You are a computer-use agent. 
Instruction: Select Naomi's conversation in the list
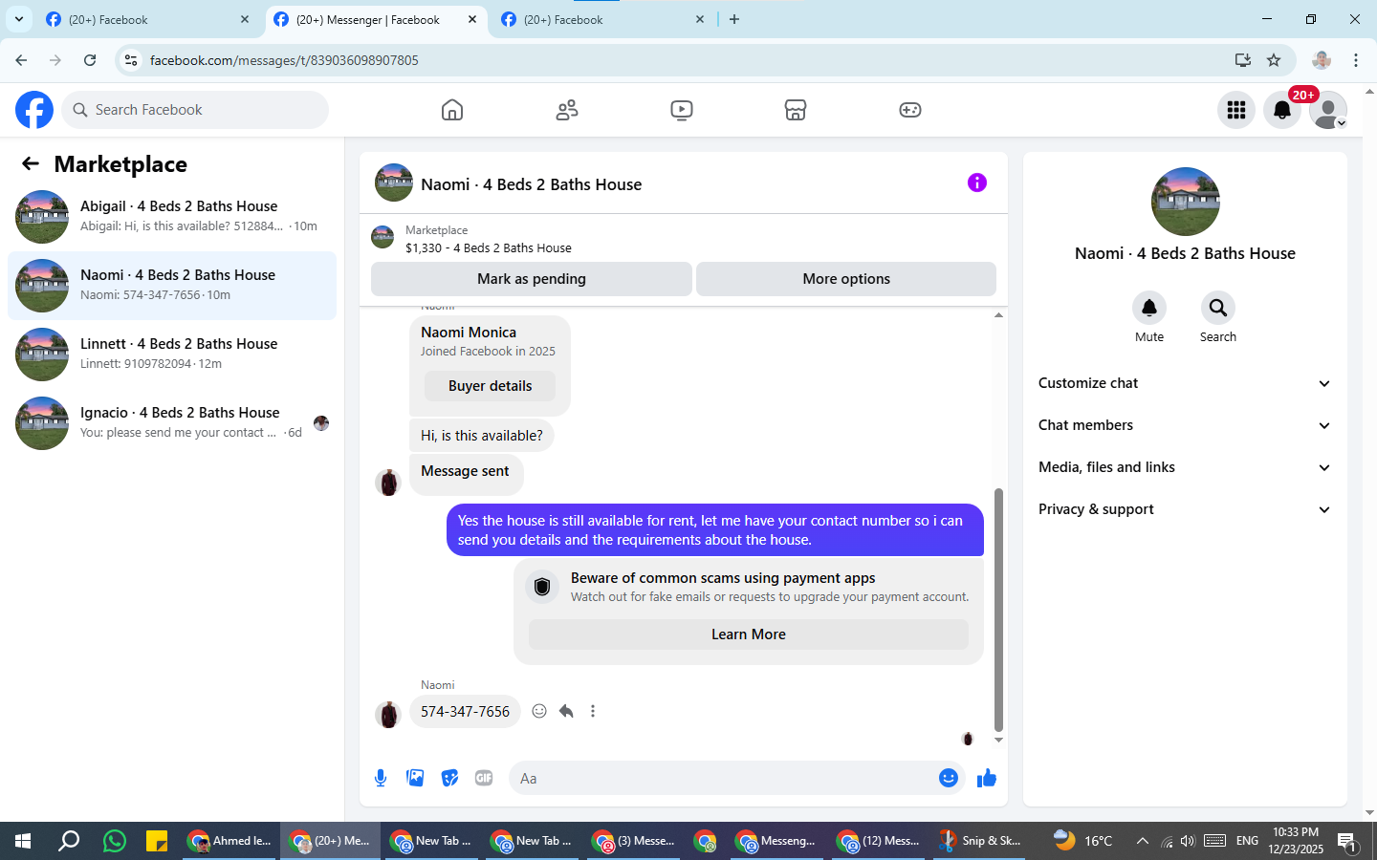point(172,286)
